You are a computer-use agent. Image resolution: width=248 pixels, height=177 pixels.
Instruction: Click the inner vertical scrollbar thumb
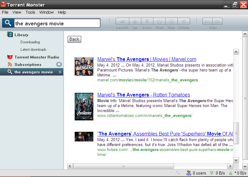click(236, 133)
